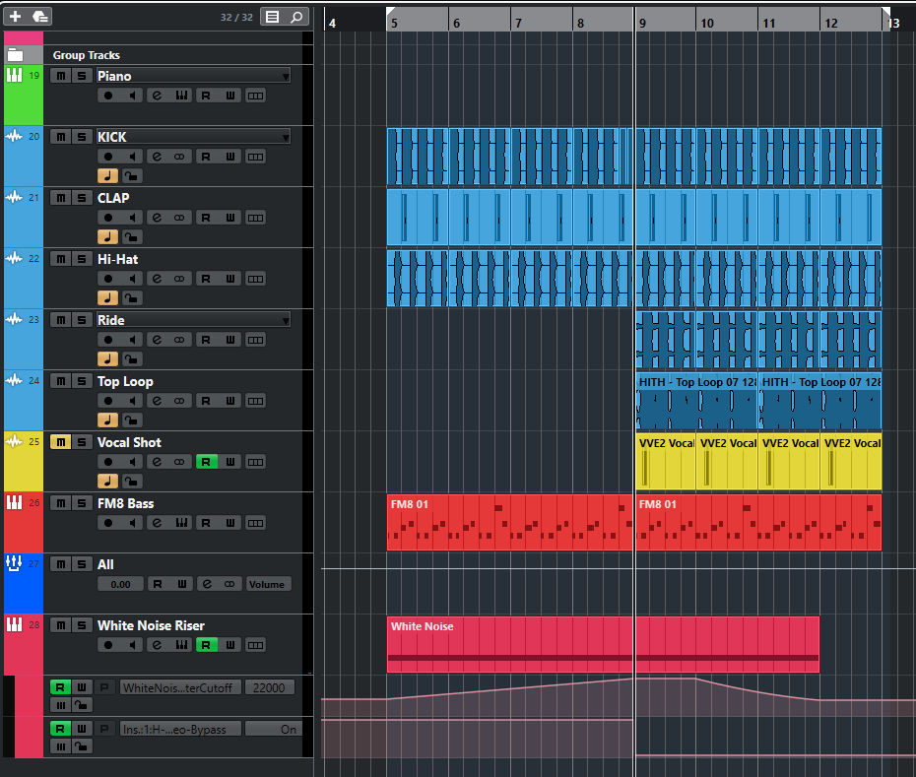Solo the FM8 Bass track
Image resolution: width=916 pixels, height=777 pixels.
point(82,503)
